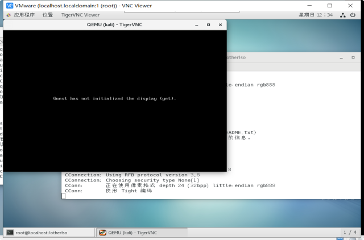Minimize the QEMU (kali) TigerVNC window

(x=197, y=25)
